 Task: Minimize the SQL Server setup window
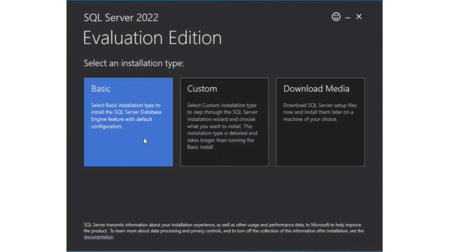point(347,17)
